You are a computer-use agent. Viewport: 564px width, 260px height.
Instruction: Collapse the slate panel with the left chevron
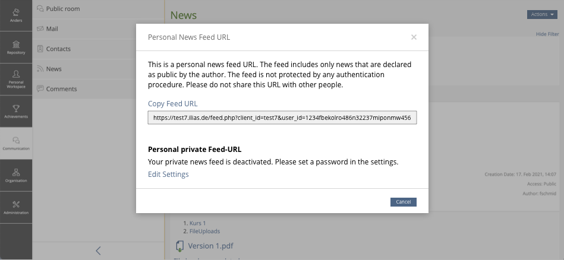point(98,251)
